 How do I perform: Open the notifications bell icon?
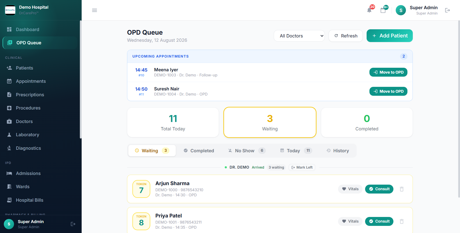369,10
